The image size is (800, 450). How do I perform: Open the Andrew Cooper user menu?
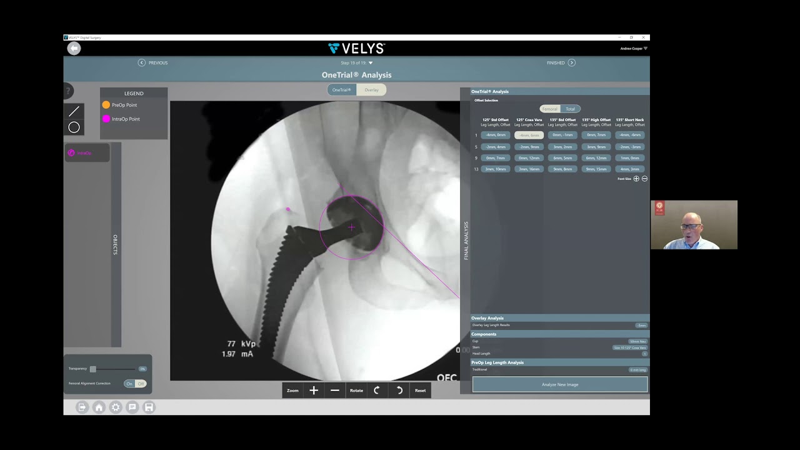point(634,48)
